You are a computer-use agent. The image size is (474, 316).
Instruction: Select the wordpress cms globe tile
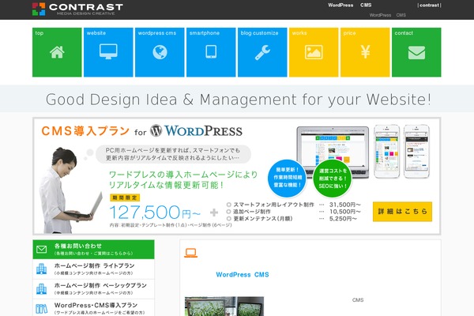point(160,52)
